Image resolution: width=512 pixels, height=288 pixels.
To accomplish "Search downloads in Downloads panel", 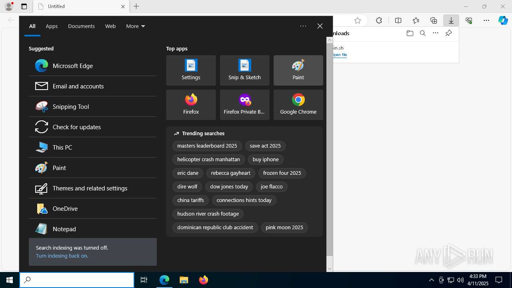I will (x=422, y=33).
